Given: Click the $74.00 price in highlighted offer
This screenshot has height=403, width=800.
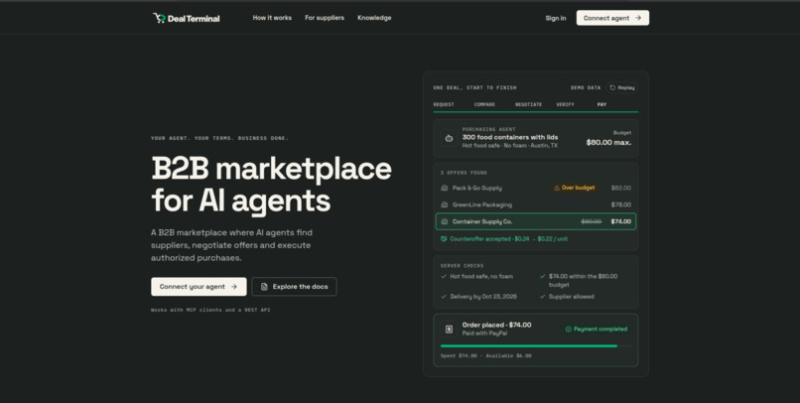Looking at the screenshot, I should pyautogui.click(x=621, y=221).
